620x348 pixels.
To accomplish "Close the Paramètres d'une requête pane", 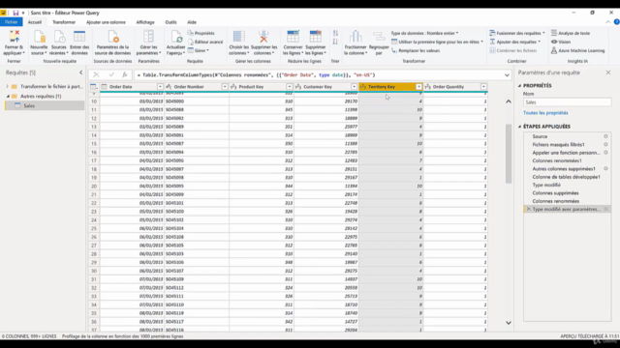I will pos(608,72).
